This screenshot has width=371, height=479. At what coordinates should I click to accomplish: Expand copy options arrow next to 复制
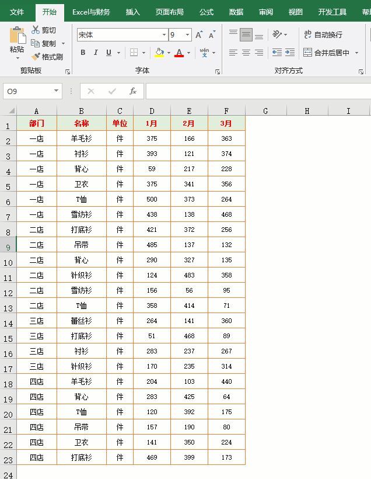(63, 43)
